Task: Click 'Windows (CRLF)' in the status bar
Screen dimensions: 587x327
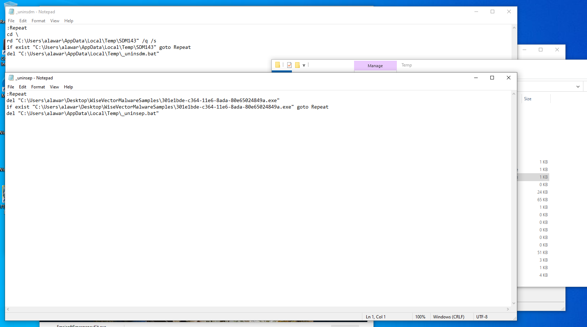Action: pyautogui.click(x=449, y=317)
